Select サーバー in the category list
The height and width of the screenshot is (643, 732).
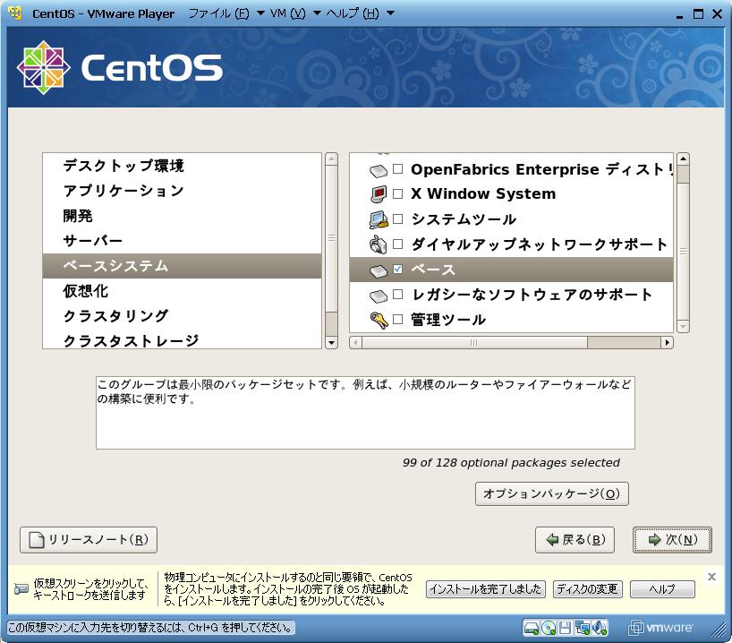[x=93, y=241]
